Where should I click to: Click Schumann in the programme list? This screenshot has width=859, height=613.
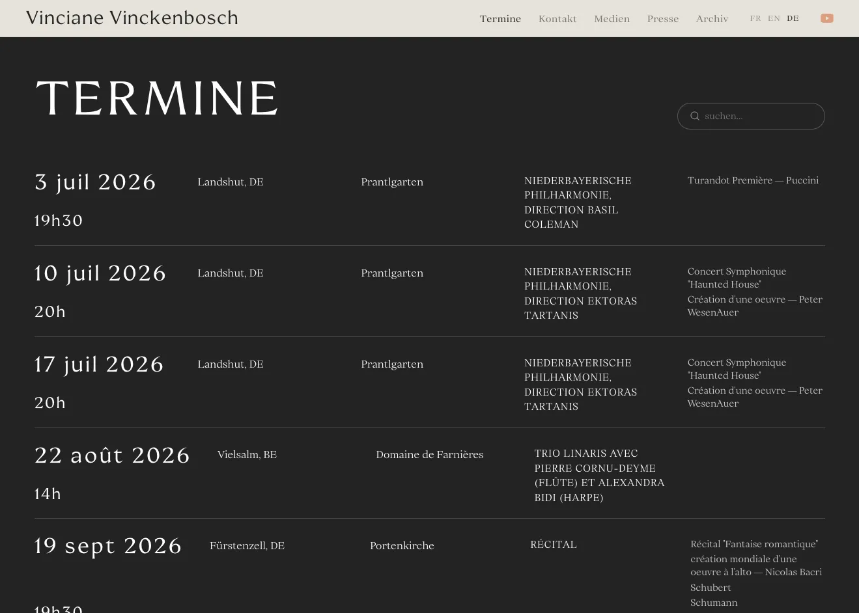click(714, 603)
